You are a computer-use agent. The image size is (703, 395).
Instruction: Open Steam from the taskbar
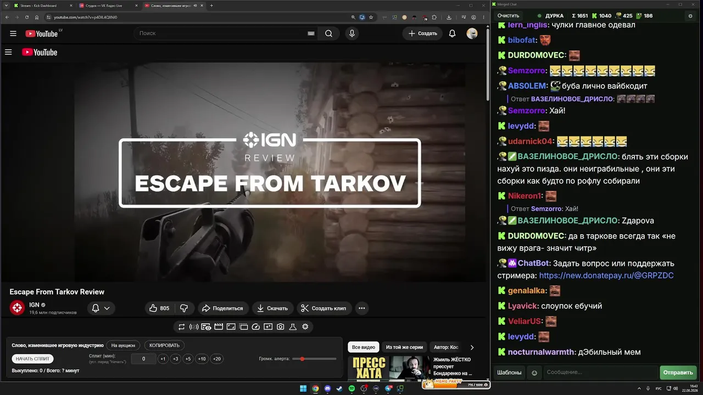coord(339,389)
